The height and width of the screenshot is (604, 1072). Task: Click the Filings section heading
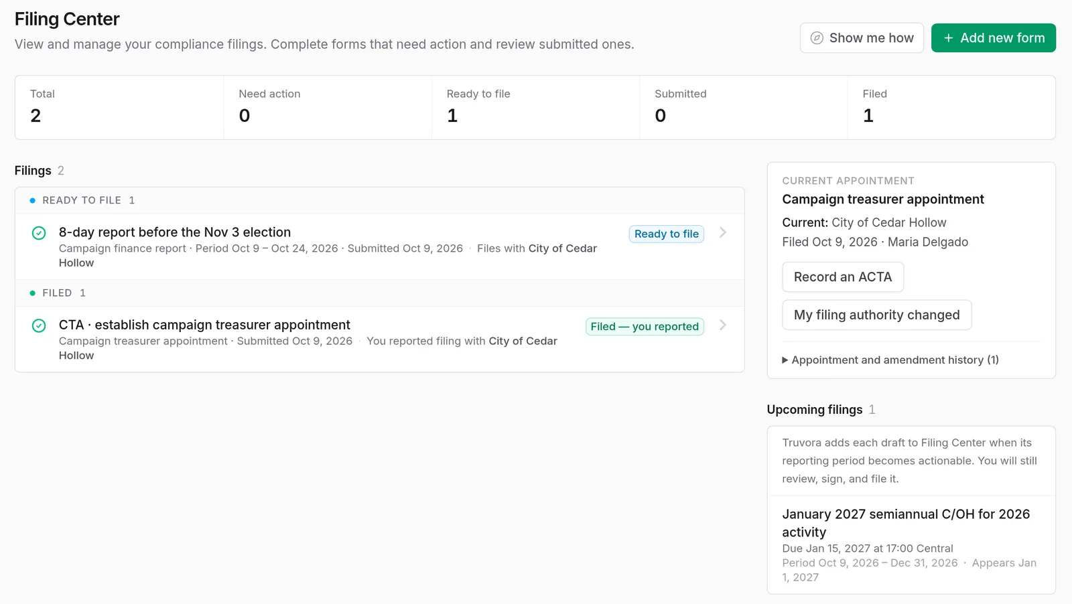tap(33, 171)
